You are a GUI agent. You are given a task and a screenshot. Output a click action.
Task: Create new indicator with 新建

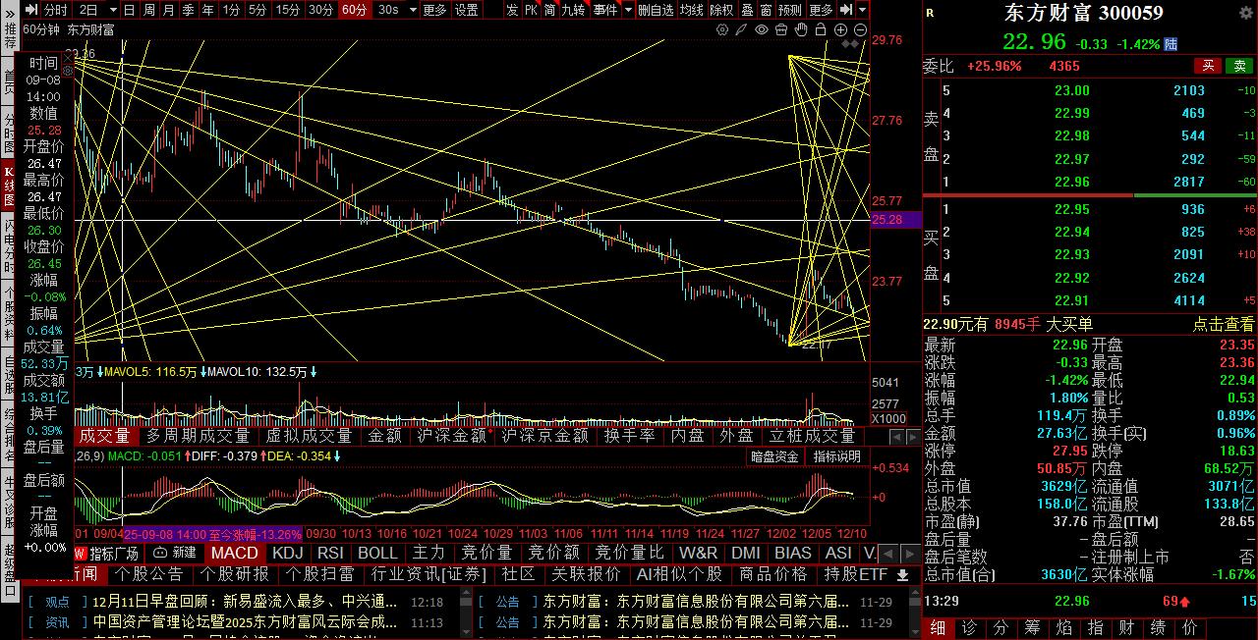tap(175, 554)
